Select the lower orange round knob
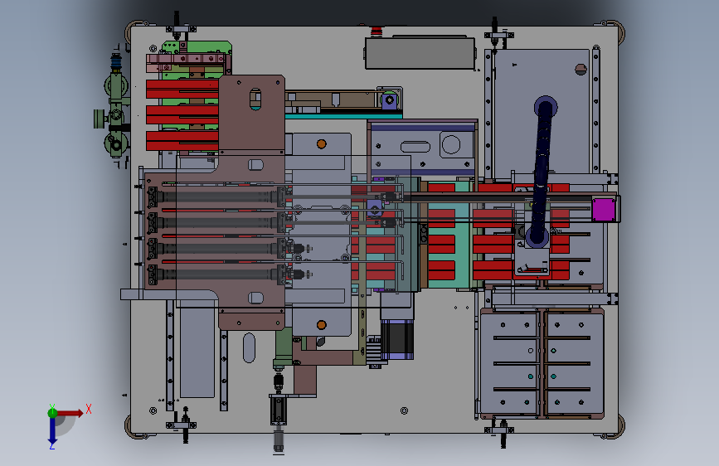The image size is (719, 466). (x=322, y=325)
